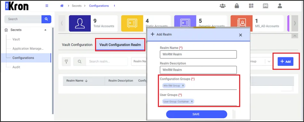
Task: Remove the Win RM Group chip
Action: (x=183, y=85)
